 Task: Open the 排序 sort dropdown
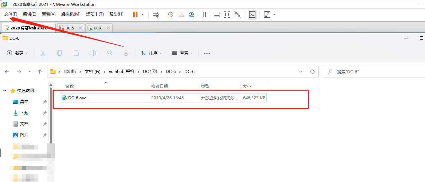point(151,53)
